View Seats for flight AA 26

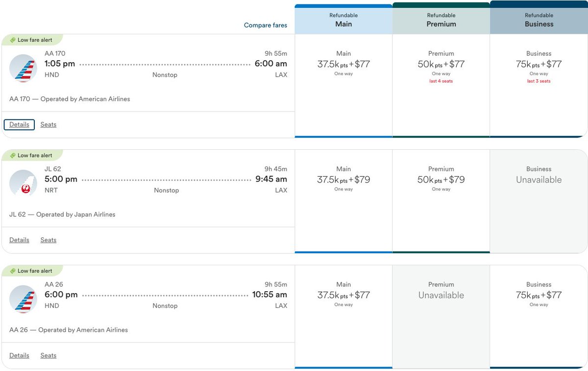[49, 355]
